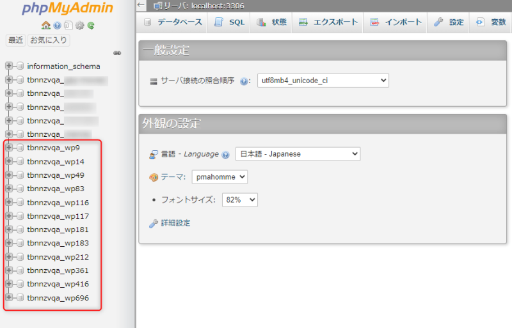Click the database icon for tbnnzvqa_wp117
This screenshot has width=512, height=328.
20,216
